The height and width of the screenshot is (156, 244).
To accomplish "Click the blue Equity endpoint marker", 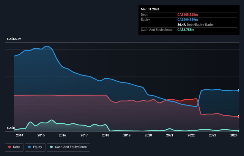I will pyautogui.click(x=239, y=90).
